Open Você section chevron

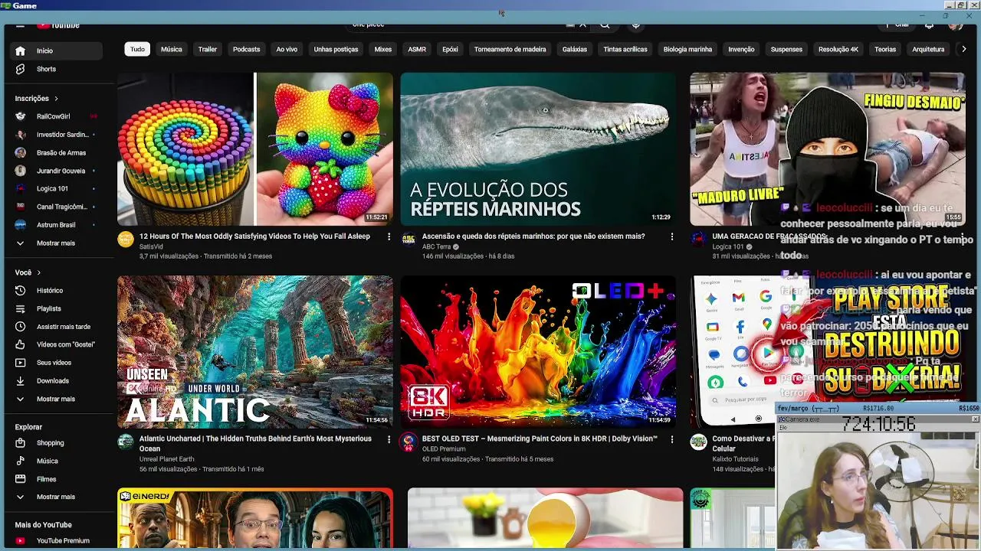[x=38, y=272]
